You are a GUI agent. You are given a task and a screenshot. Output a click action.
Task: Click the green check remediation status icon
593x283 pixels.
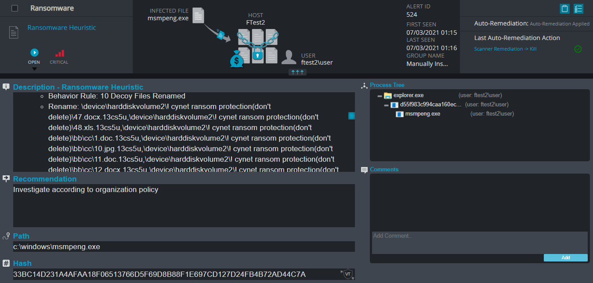pyautogui.click(x=578, y=49)
